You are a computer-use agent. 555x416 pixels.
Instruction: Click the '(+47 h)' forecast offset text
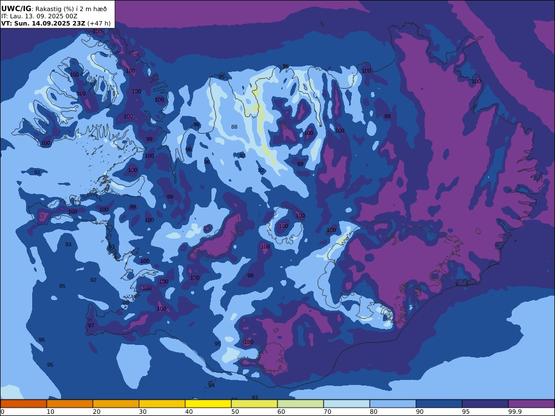[99, 23]
